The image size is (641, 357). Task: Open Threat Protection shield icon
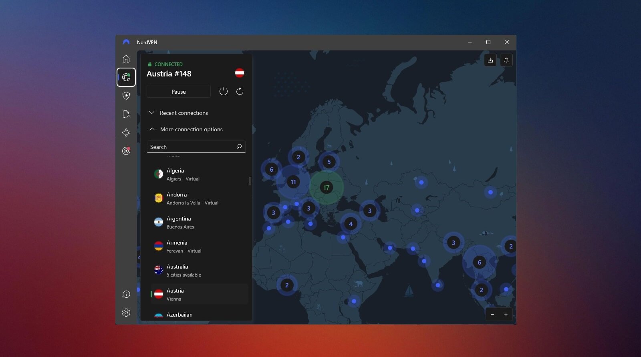point(126,96)
